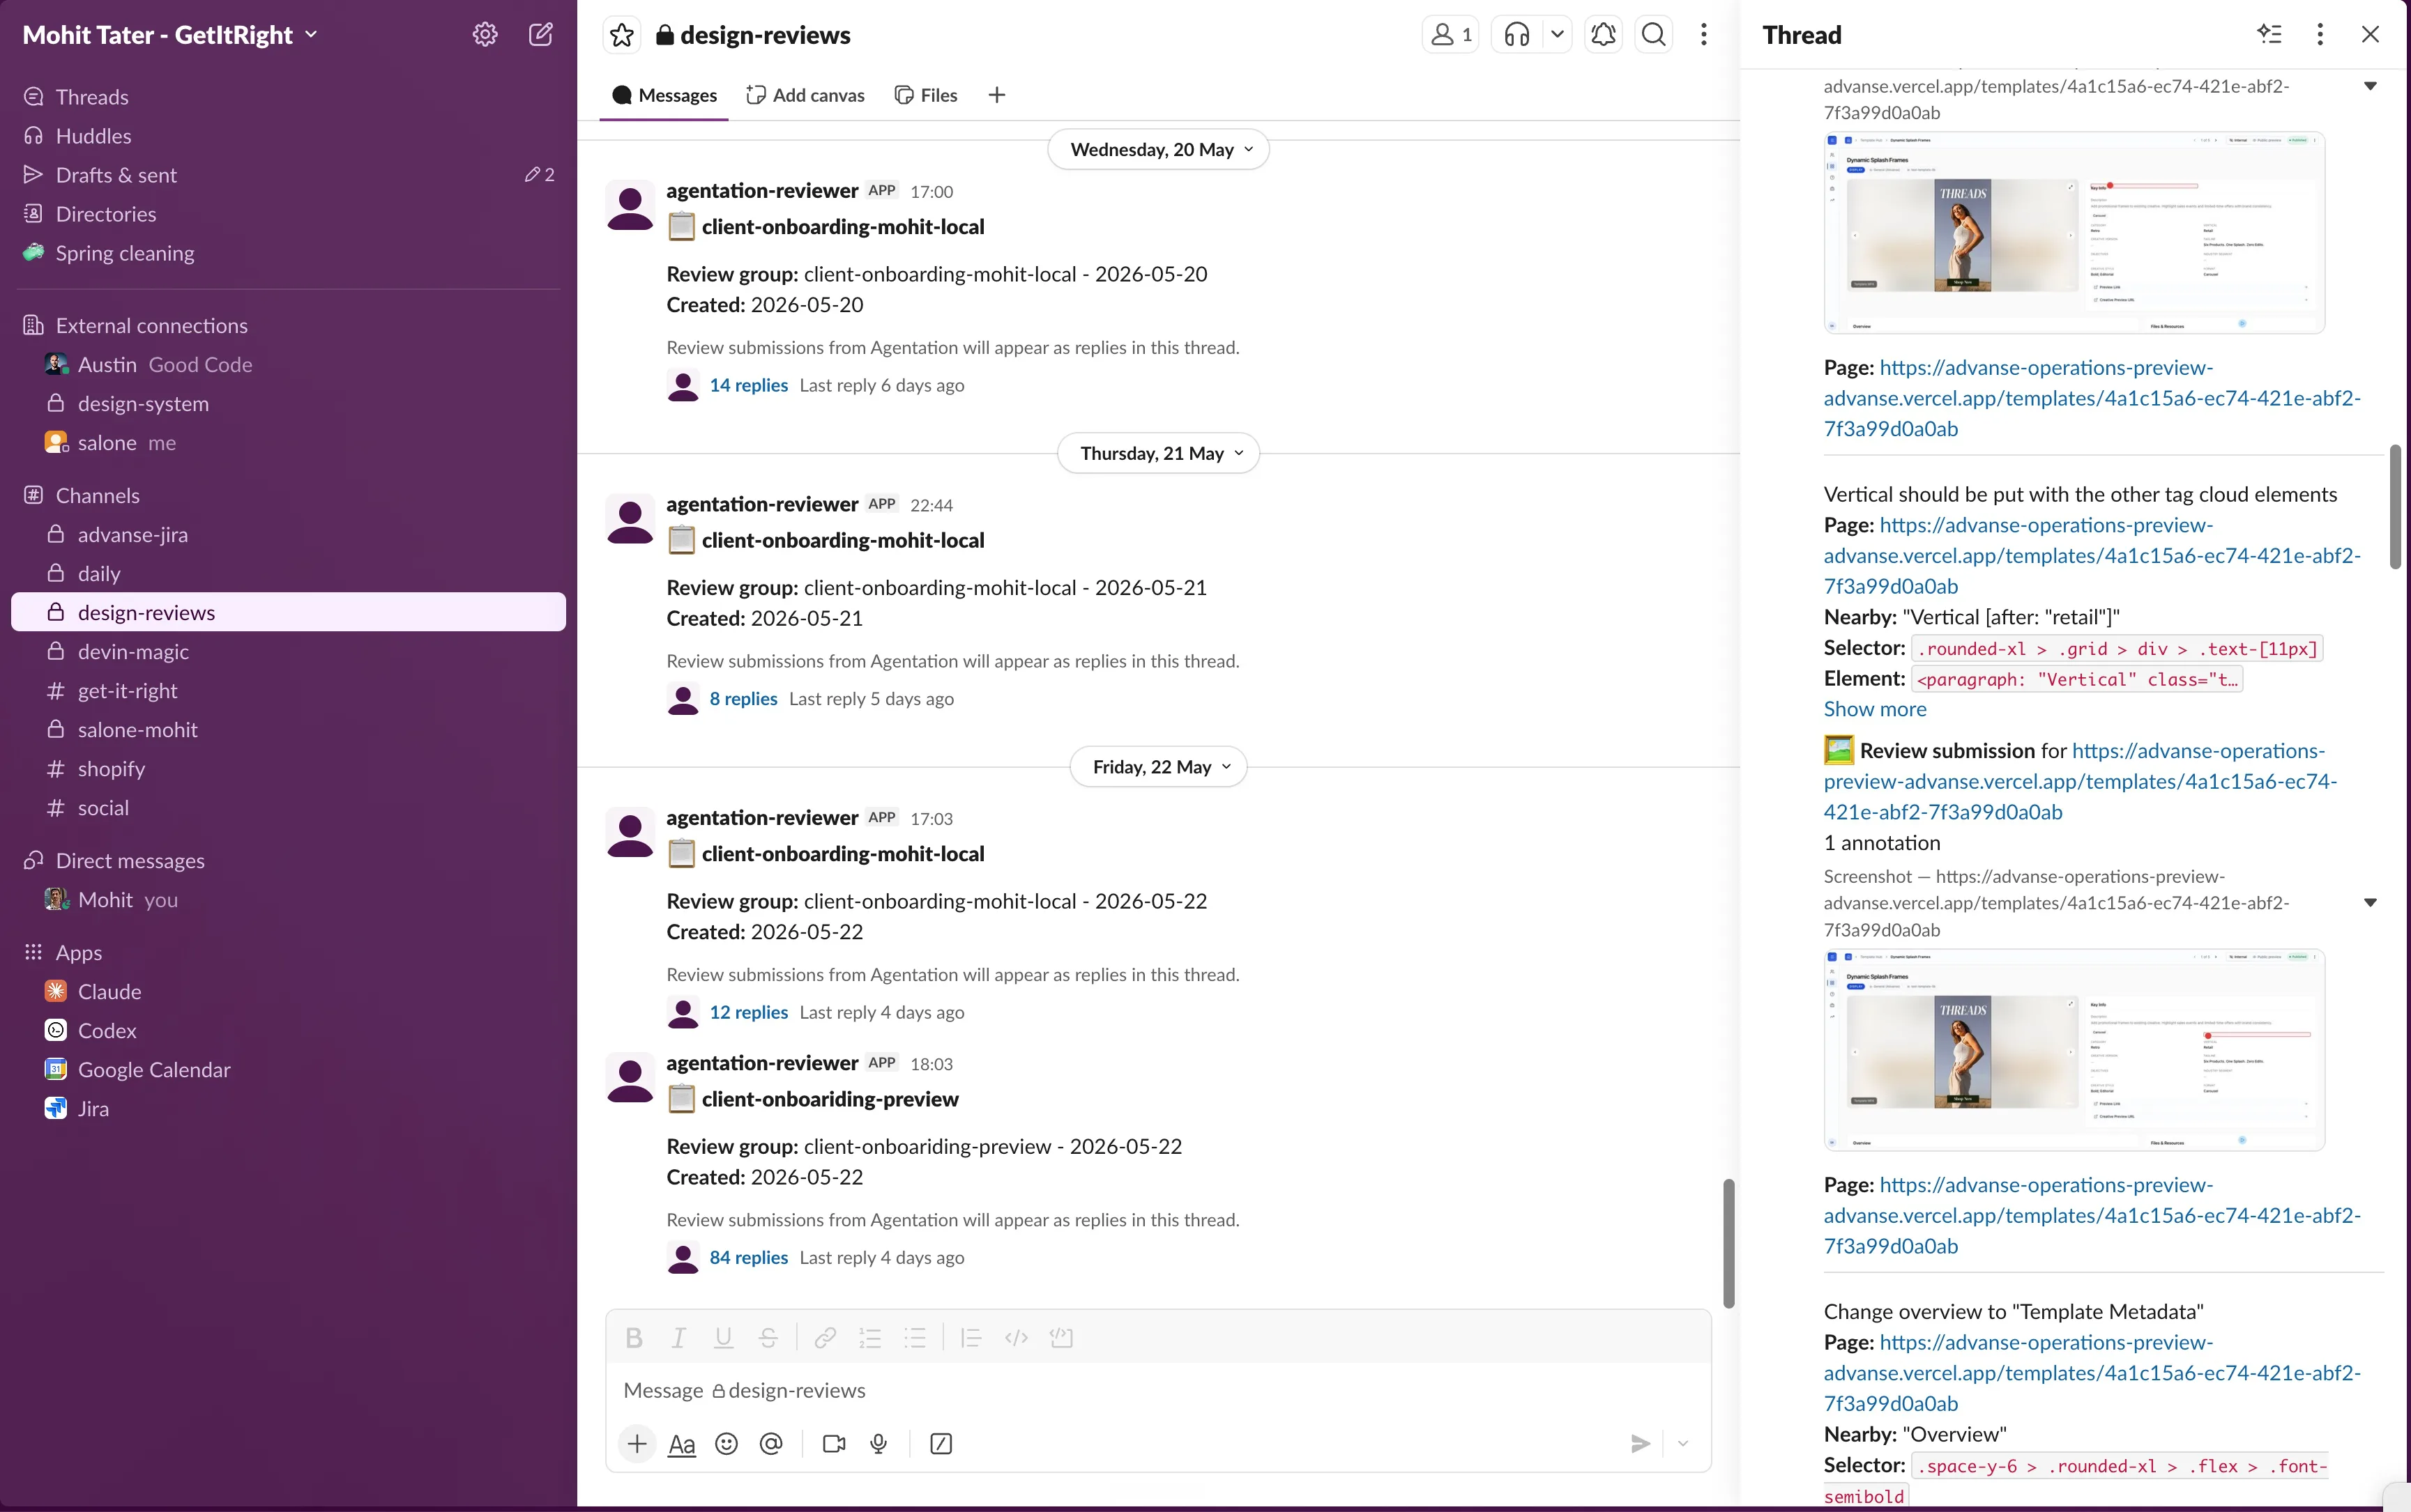This screenshot has height=1512, width=2411.
Task: Insert emoji in message composer
Action: click(x=727, y=1443)
